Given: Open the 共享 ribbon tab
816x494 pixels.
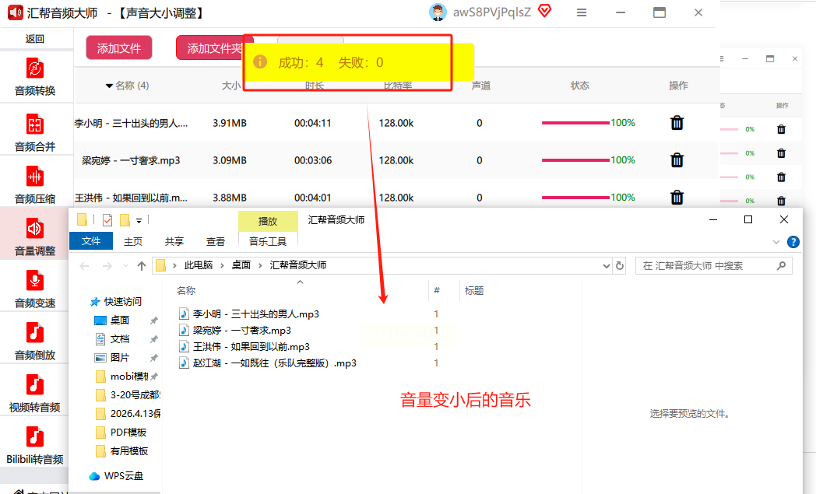Looking at the screenshot, I should click(174, 241).
